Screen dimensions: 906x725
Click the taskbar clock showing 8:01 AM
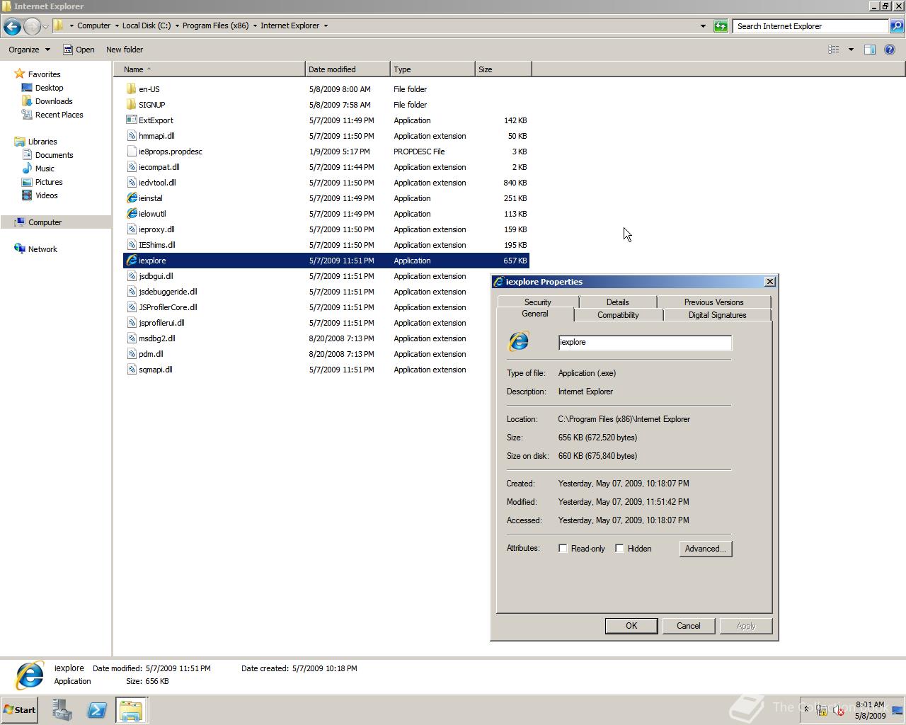[870, 710]
